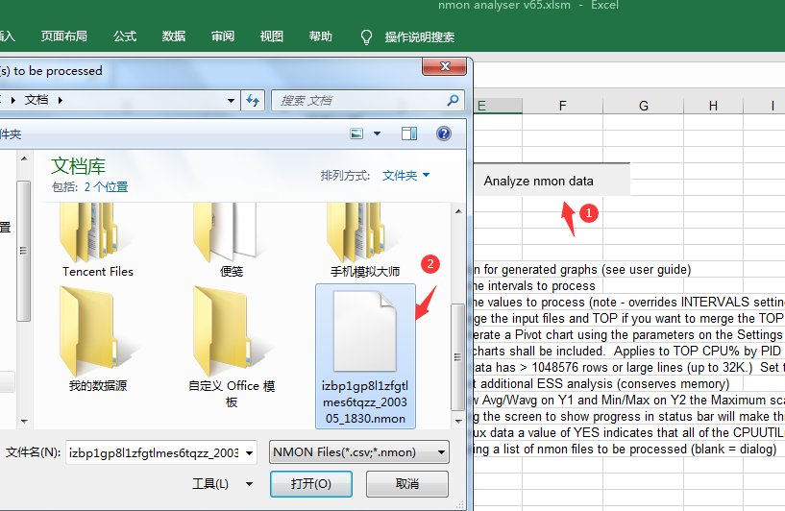Select the .nmon file icon

point(365,330)
